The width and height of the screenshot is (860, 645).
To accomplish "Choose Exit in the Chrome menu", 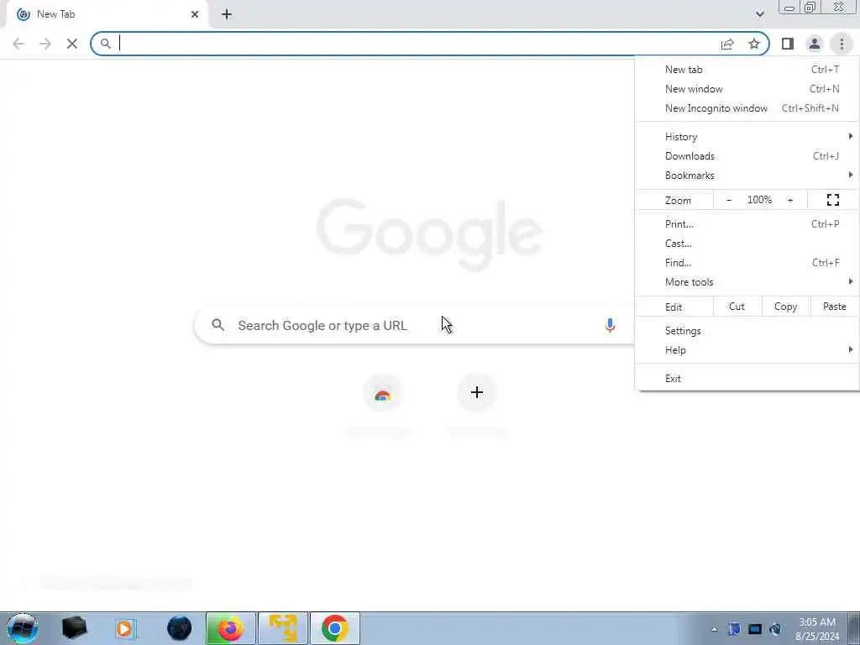I will [x=747, y=379].
